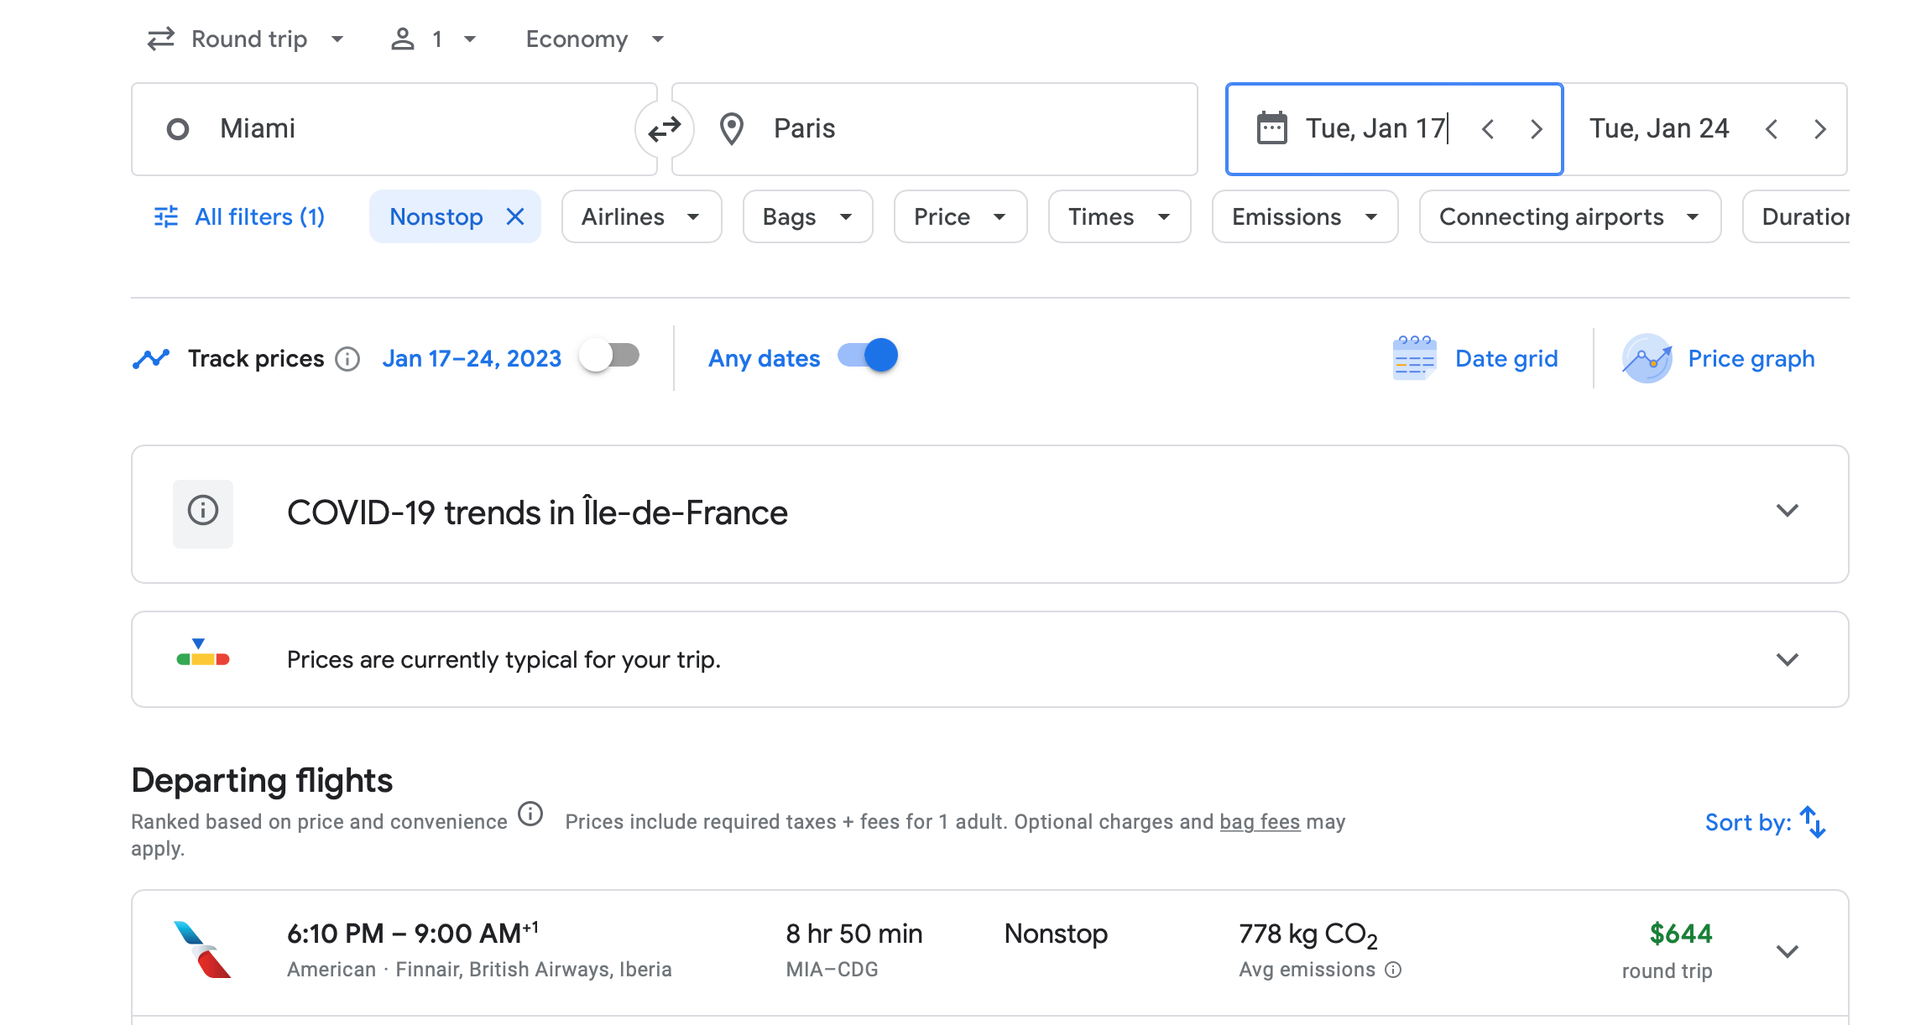Open the bag fees link
The height and width of the screenshot is (1025, 1905).
coord(1259,822)
